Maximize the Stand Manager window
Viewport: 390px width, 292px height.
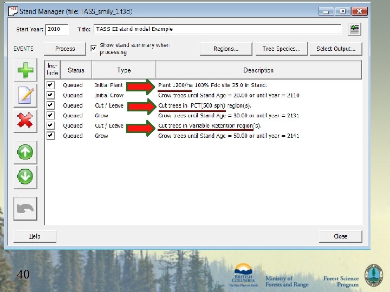(x=342, y=11)
